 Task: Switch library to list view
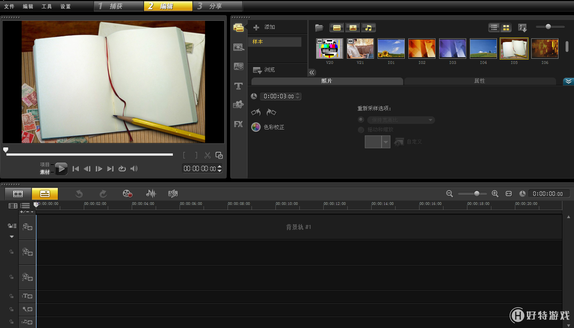click(494, 28)
